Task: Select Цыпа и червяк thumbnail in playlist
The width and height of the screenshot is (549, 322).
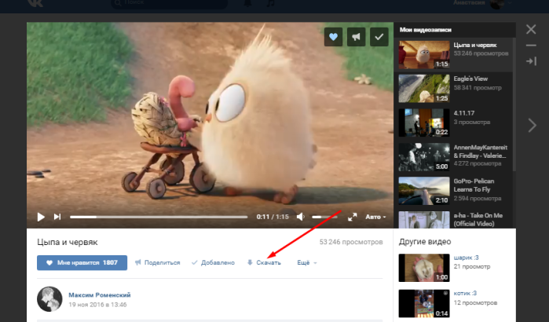Action: coord(424,55)
